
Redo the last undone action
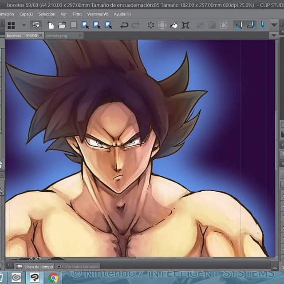[135, 25]
